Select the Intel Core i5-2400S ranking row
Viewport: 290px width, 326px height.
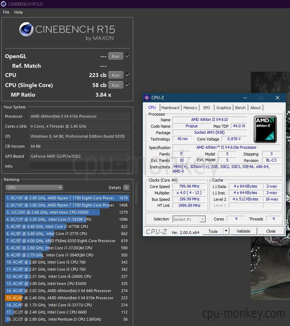[x=67, y=276]
